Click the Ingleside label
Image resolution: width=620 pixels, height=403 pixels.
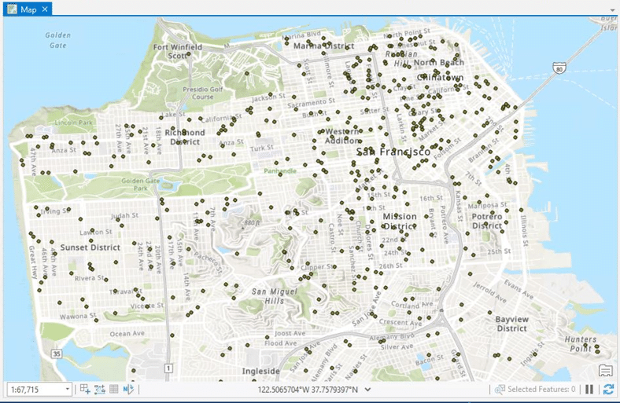(260, 371)
